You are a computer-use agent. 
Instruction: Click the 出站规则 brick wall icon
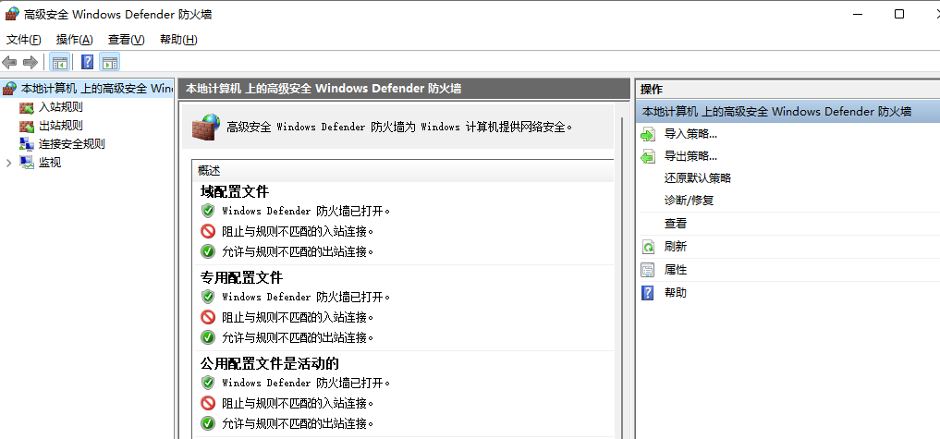click(x=27, y=127)
